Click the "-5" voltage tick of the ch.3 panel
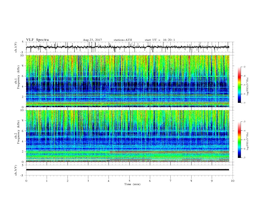 22,175
